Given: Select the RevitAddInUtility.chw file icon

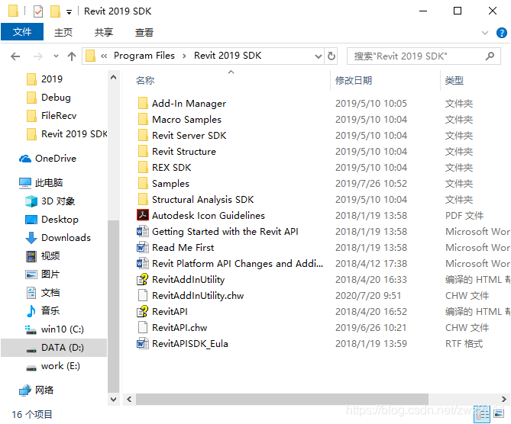Looking at the screenshot, I should coord(143,295).
